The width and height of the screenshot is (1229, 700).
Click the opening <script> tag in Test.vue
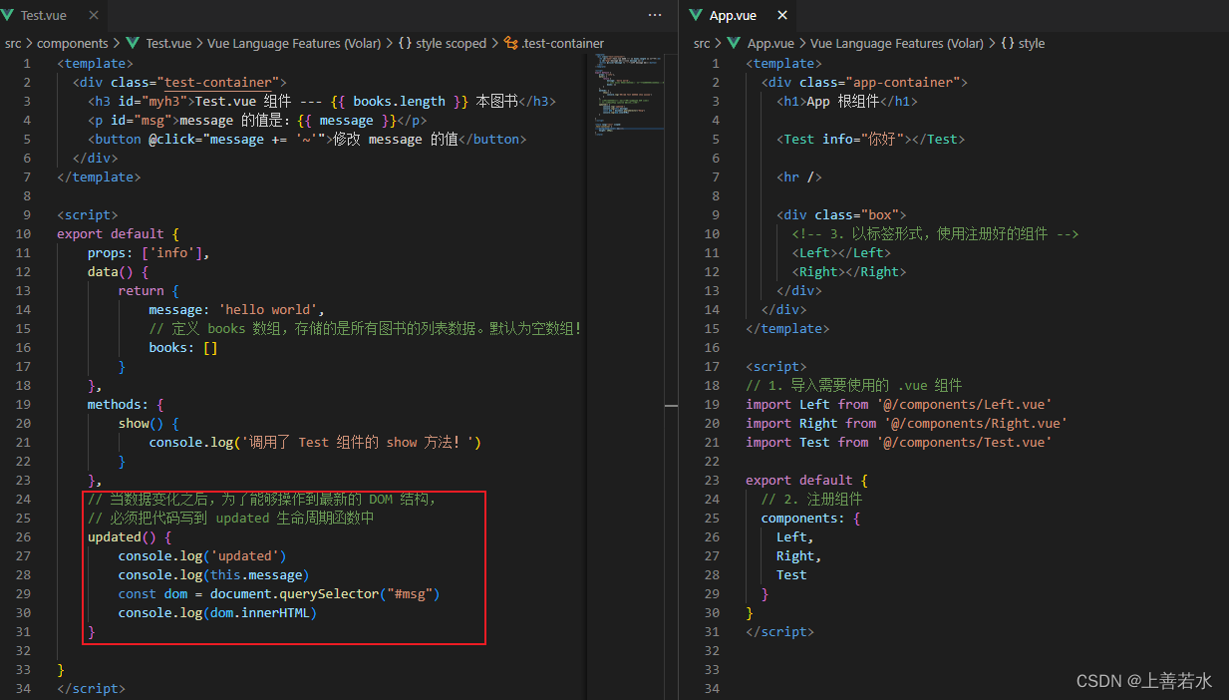tap(87, 214)
